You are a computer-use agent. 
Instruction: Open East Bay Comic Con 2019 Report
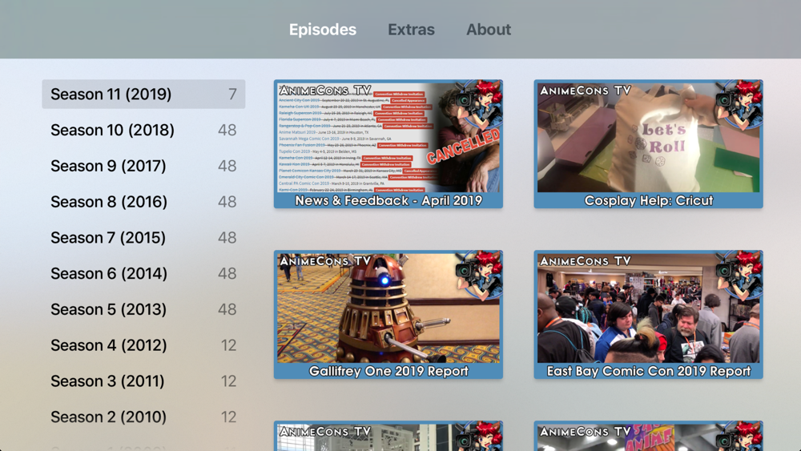pos(648,314)
